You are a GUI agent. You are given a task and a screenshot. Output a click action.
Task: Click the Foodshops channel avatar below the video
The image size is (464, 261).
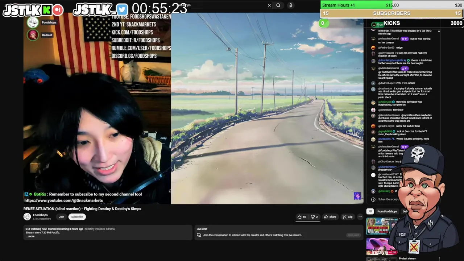click(x=27, y=217)
